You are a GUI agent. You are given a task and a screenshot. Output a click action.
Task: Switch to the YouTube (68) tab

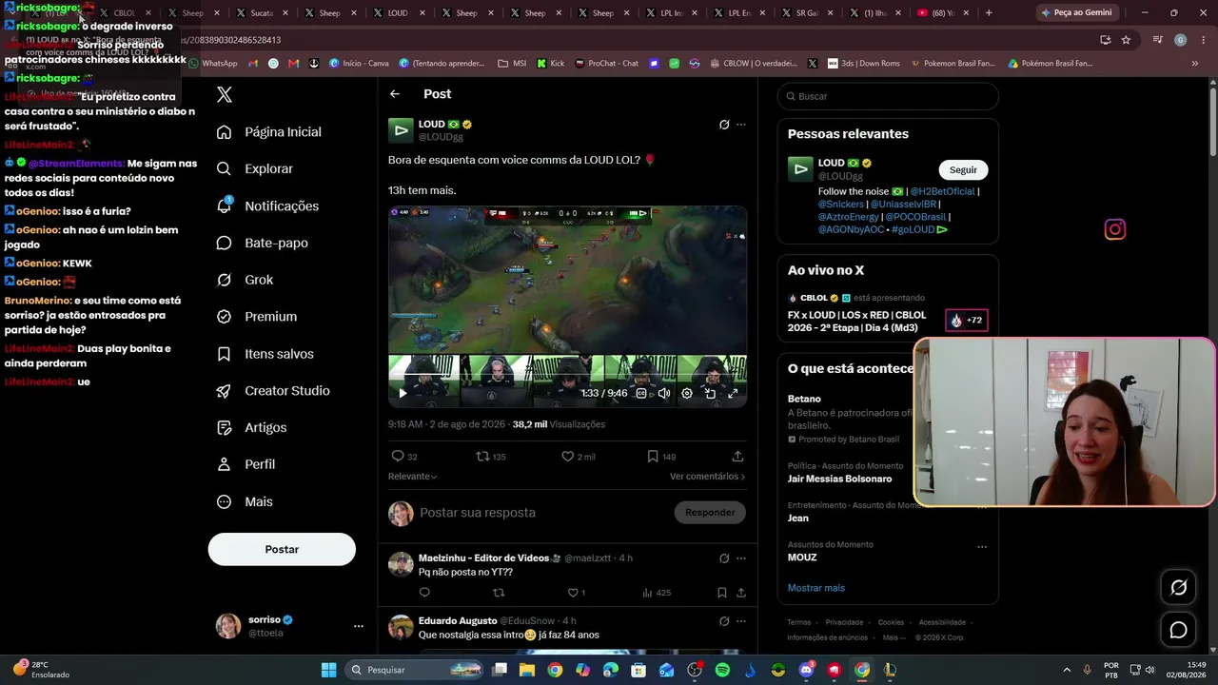942,13
